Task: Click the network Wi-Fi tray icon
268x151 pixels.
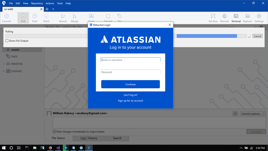Action: click(251, 148)
